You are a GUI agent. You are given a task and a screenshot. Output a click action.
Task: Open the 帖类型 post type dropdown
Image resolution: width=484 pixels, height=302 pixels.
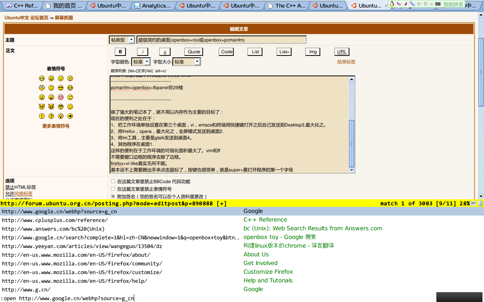click(122, 40)
